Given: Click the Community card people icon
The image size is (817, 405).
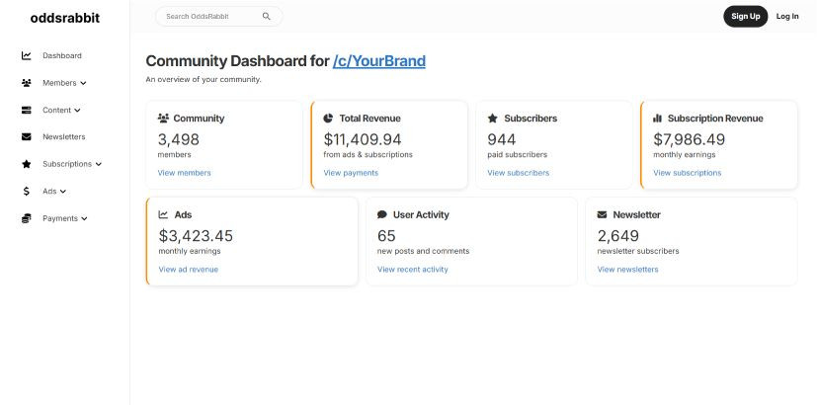Looking at the screenshot, I should click(163, 119).
